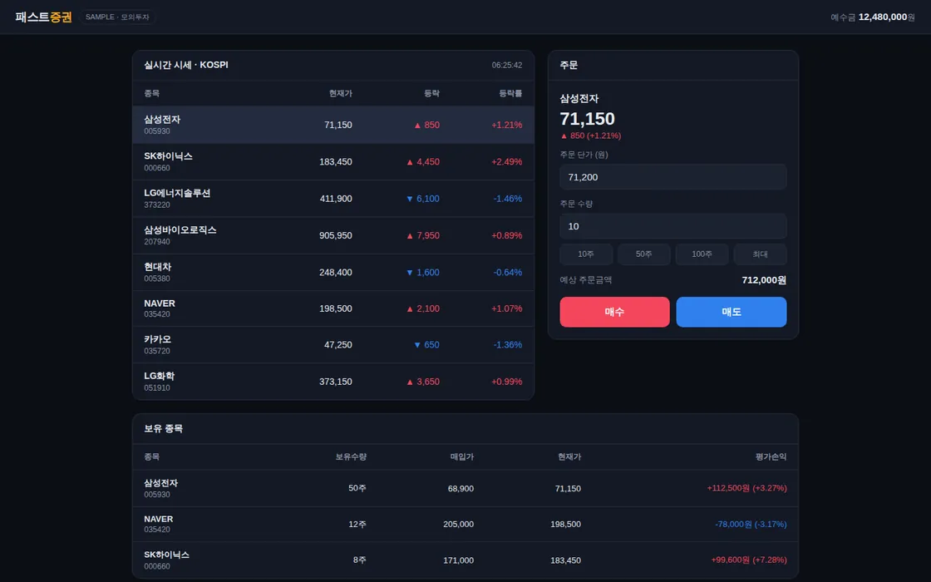Click the 06:25:42 timestamp

pyautogui.click(x=507, y=66)
